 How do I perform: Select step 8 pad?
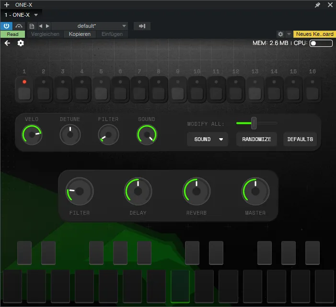(x=159, y=89)
